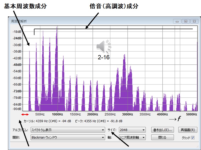The height and width of the screenshot is (150, 201).
Task: Expand the 関数 dropdown set to Blackman ウィンドウ
Action: (68, 137)
